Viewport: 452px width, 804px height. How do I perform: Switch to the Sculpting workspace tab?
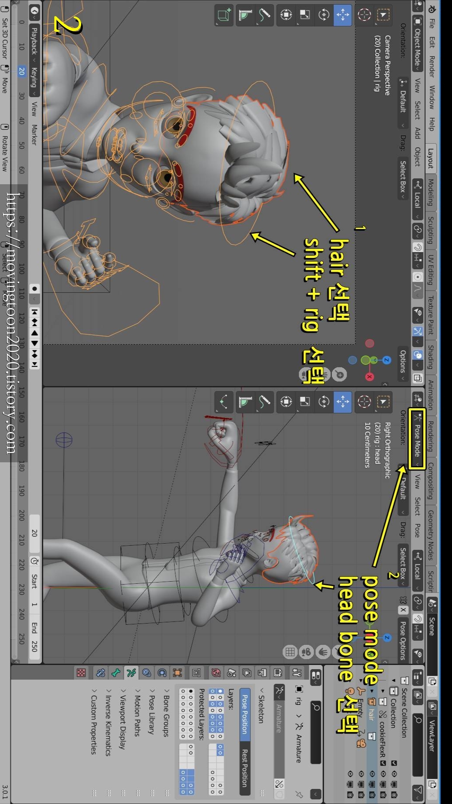click(x=431, y=230)
